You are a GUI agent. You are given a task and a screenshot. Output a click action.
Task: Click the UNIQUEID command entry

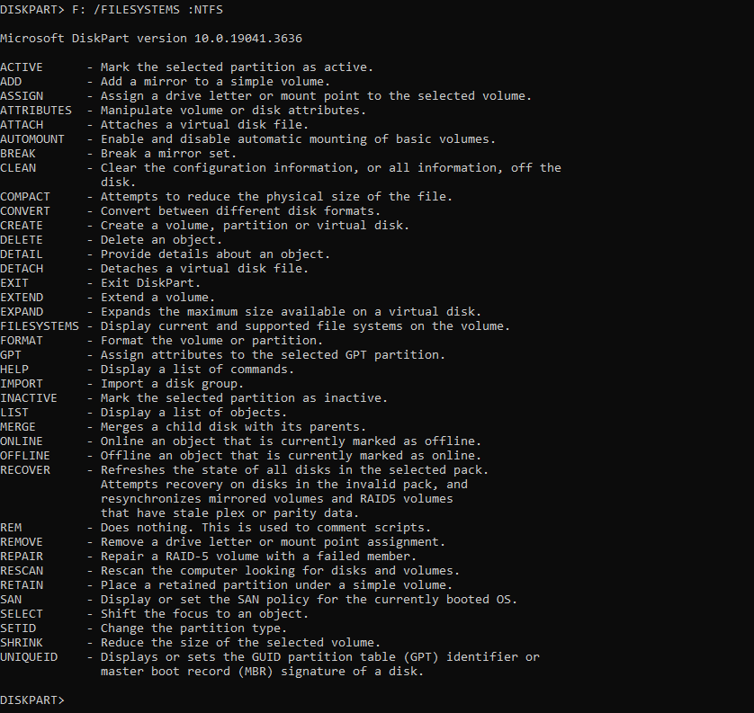click(29, 657)
